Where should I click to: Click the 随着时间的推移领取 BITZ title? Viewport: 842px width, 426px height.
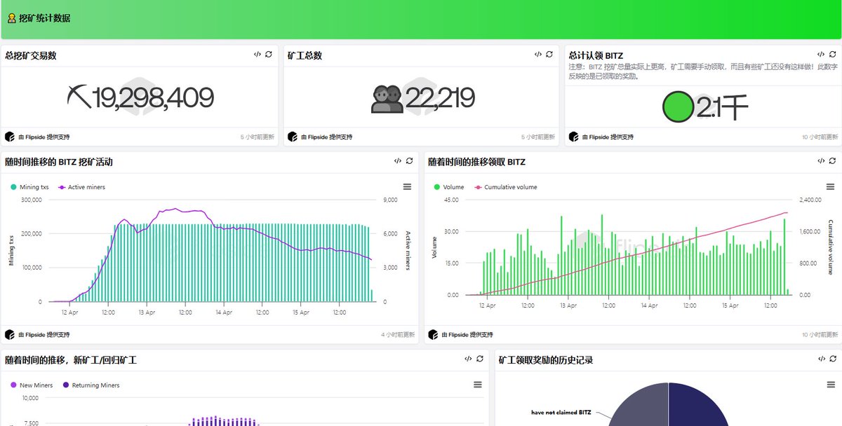(477, 162)
